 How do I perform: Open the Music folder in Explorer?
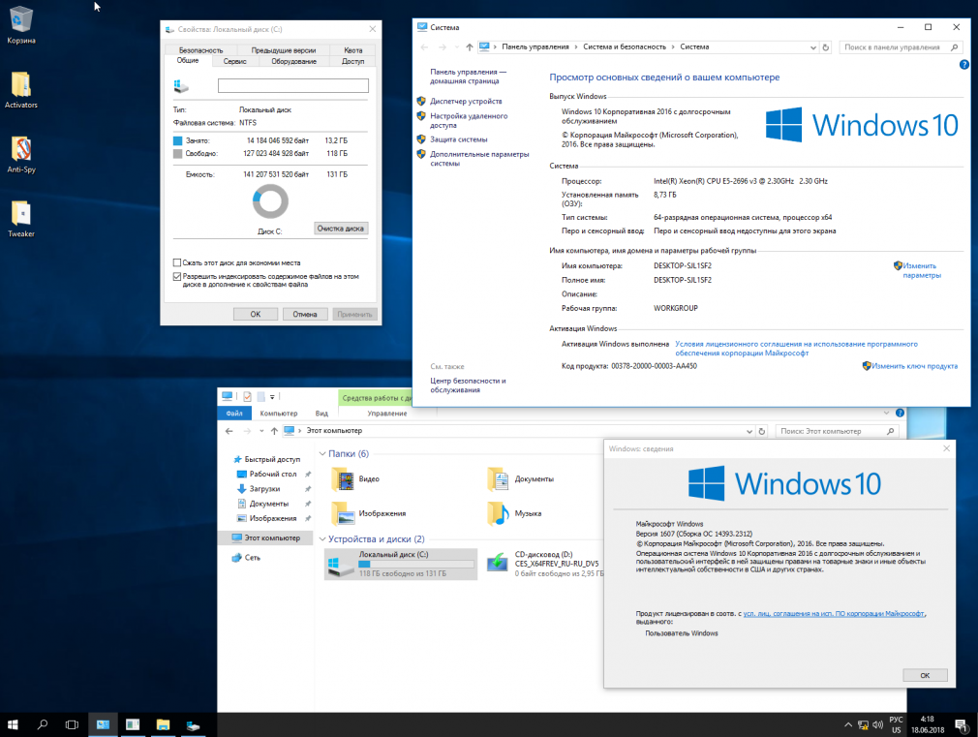(514, 513)
